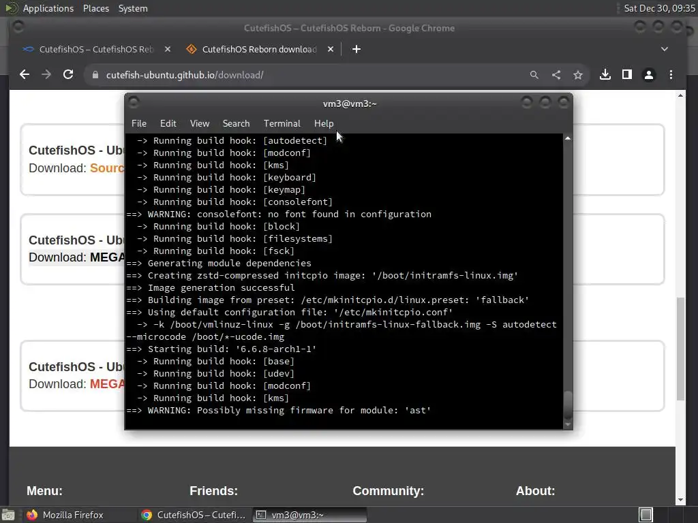Click WARNING: consolefont line in terminal
This screenshot has width=698, height=523.
tap(279, 215)
